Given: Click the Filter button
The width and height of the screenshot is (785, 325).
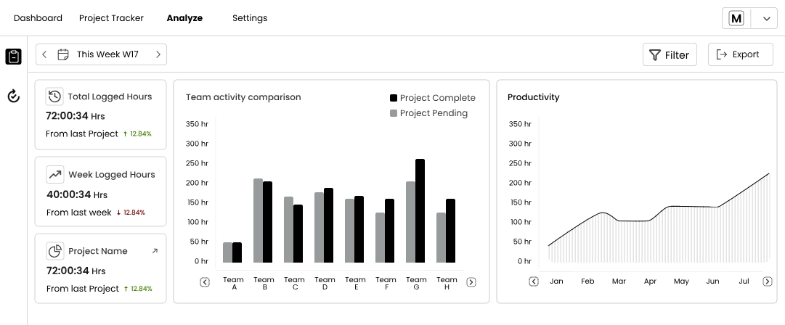Looking at the screenshot, I should tap(669, 55).
